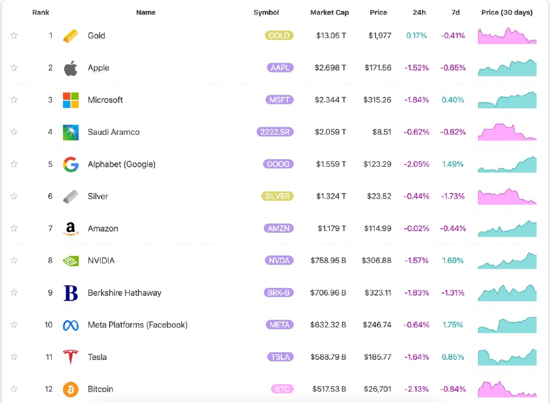Click Tesla's 30-day price chart
This screenshot has height=405, width=550.
pyautogui.click(x=507, y=357)
